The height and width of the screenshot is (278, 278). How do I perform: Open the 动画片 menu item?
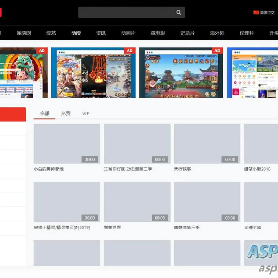click(128, 33)
